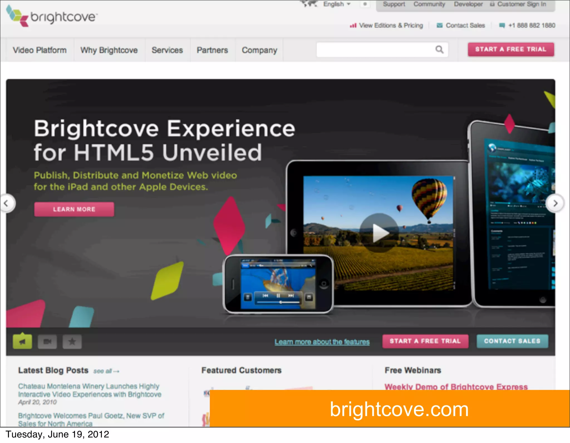
Task: Click the world map language icon
Action: tap(309, 4)
